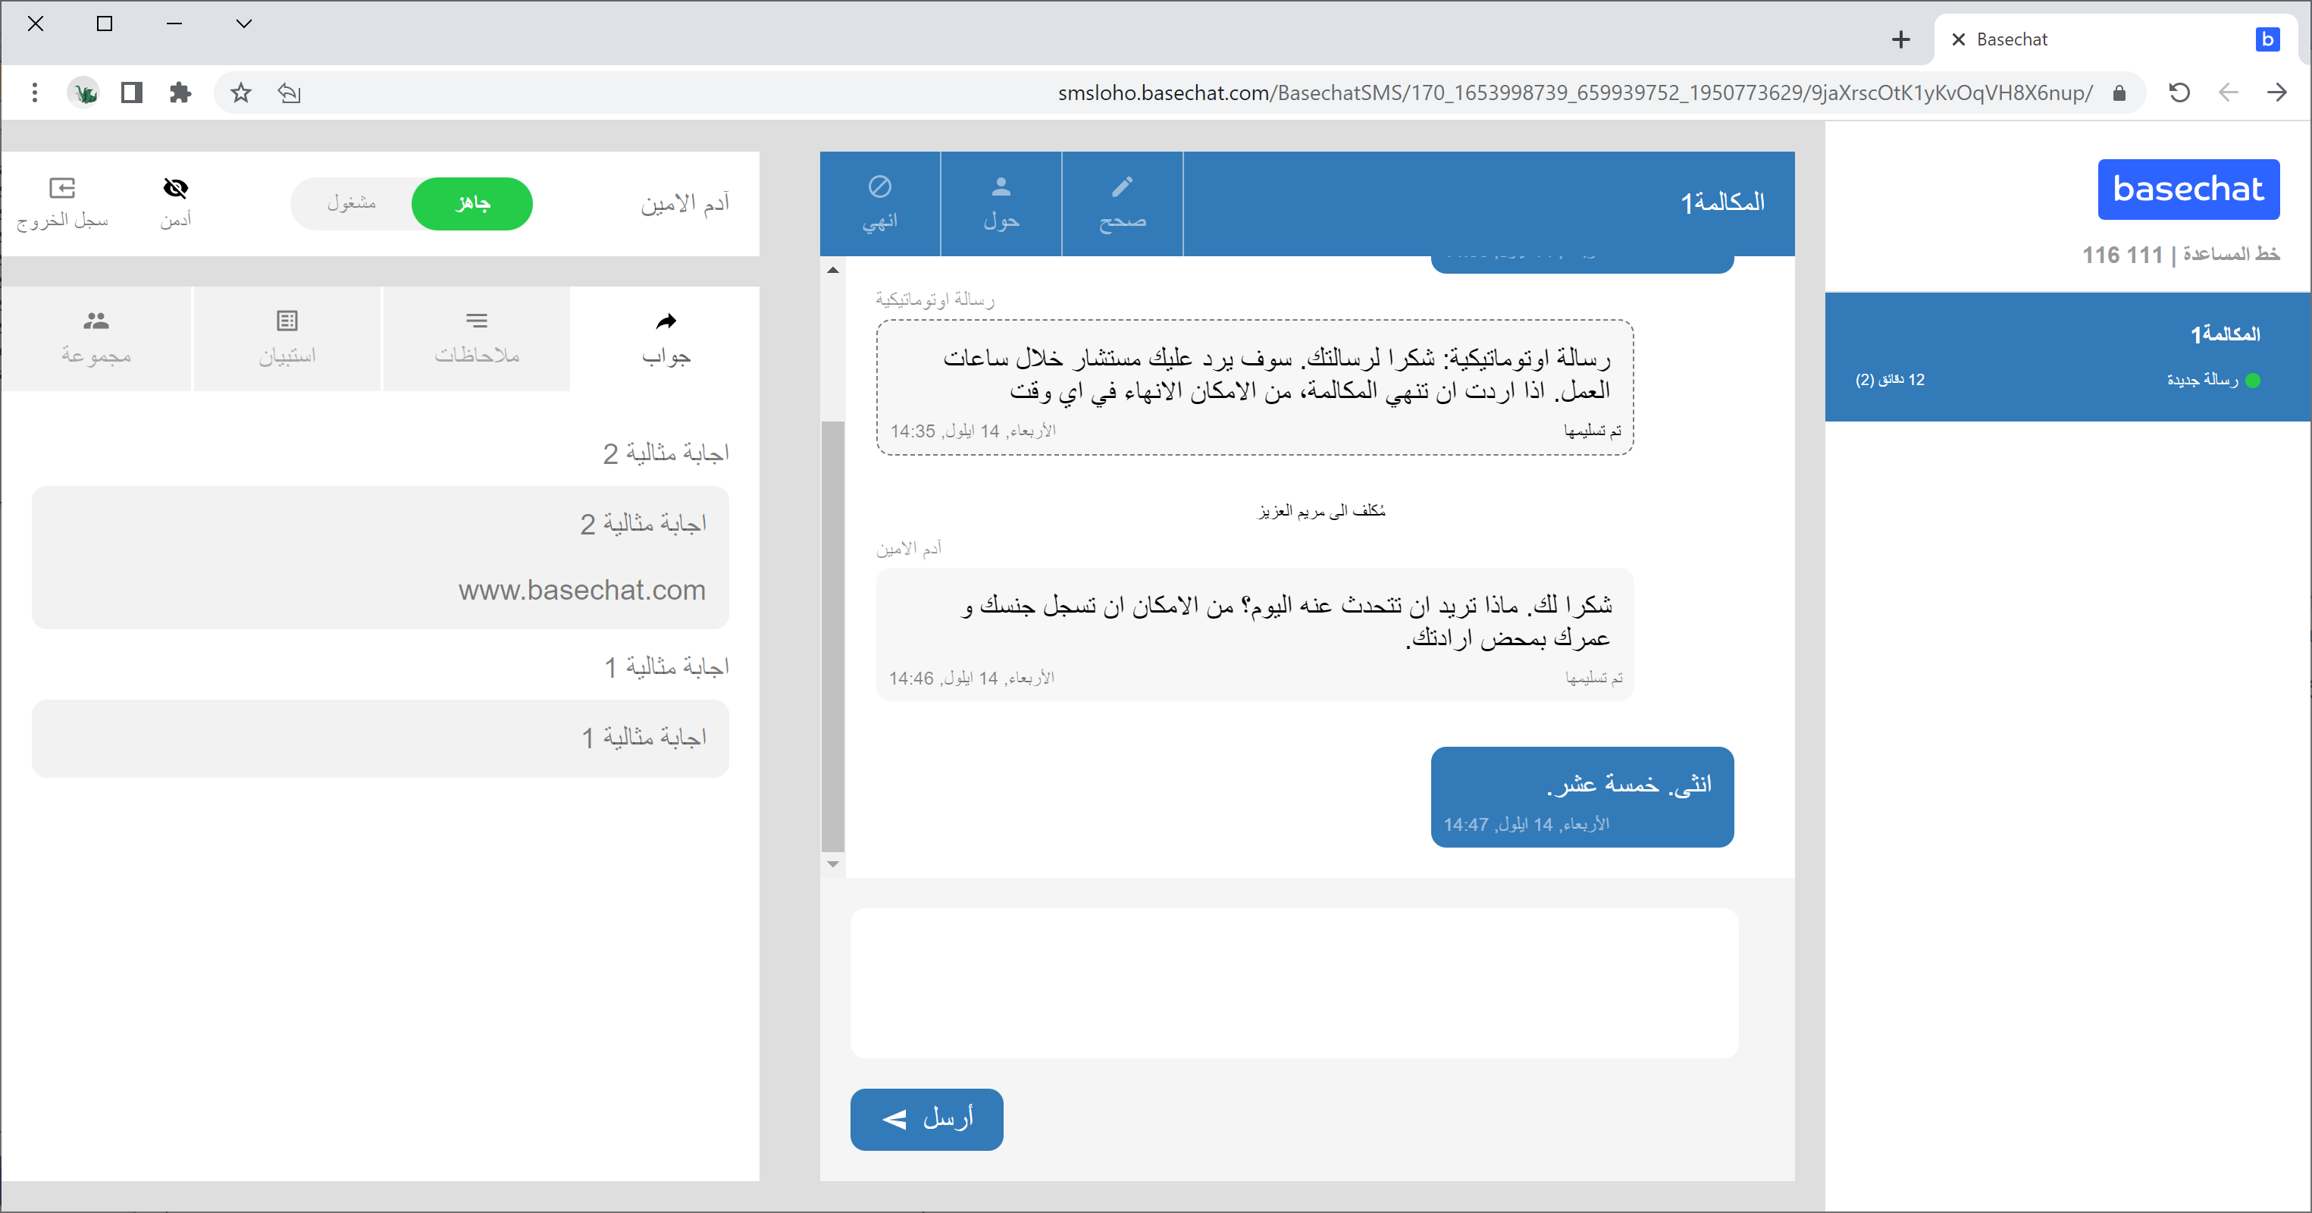Click the Transfer (حول) person icon
Viewport: 2312px width, 1213px height.
(x=1001, y=186)
